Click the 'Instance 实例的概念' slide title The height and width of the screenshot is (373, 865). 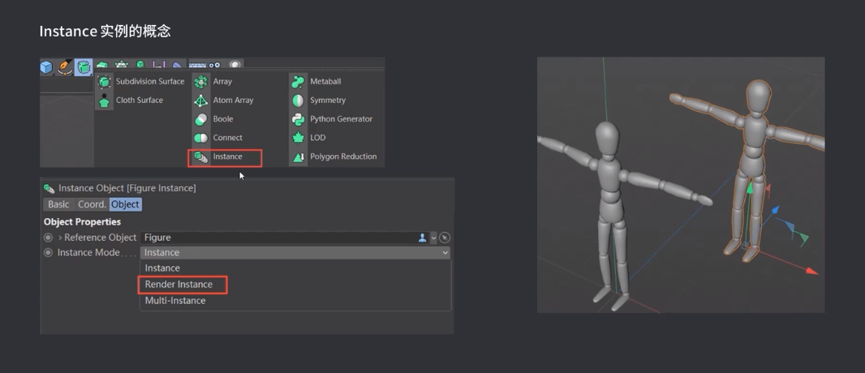pyautogui.click(x=105, y=32)
